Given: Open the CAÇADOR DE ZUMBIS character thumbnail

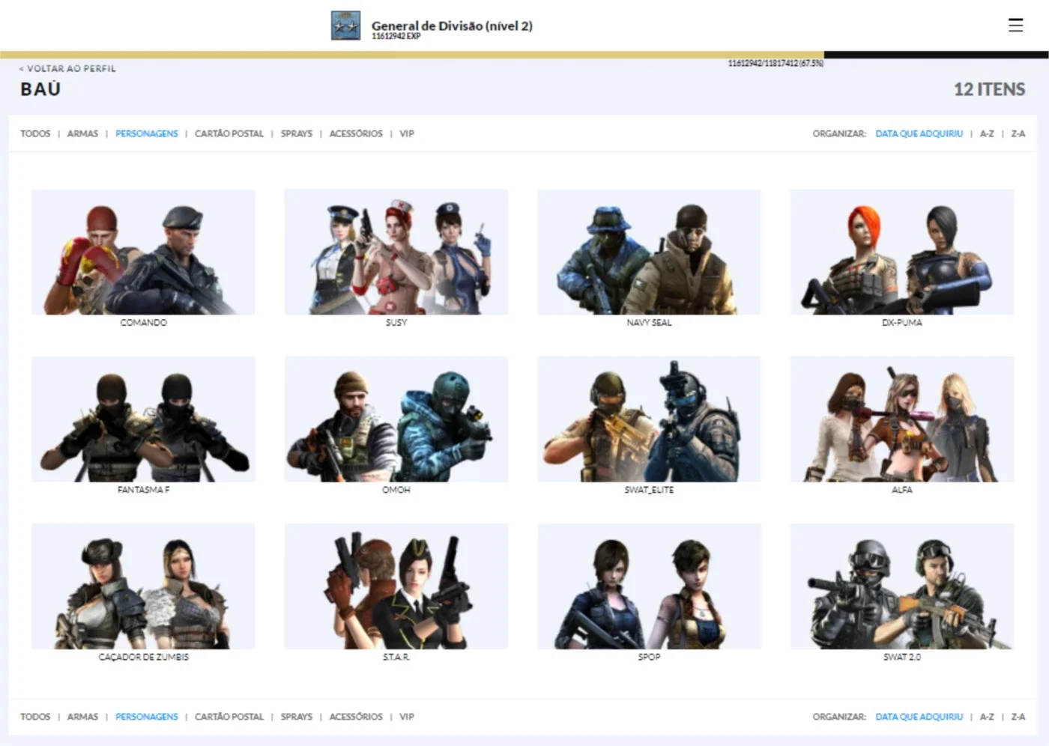Looking at the screenshot, I should coord(143,586).
